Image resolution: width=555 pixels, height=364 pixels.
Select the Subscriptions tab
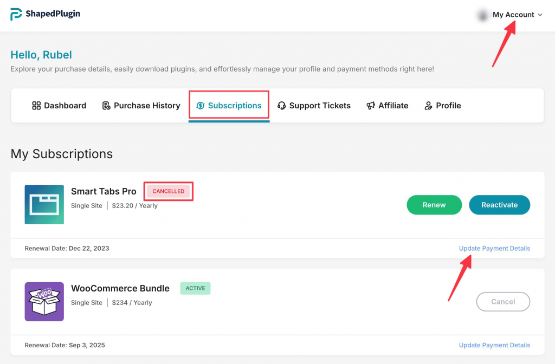229,106
